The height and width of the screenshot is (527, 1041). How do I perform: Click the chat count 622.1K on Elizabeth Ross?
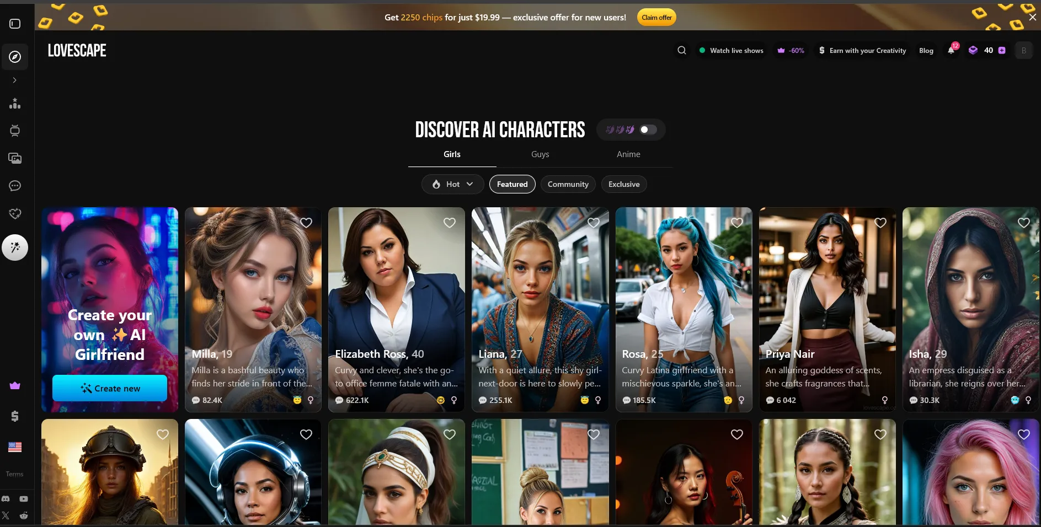tap(352, 400)
